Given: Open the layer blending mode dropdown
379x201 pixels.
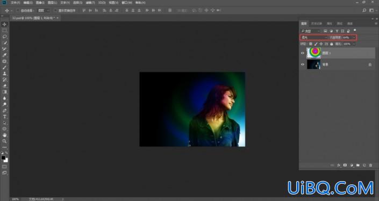Looking at the screenshot, I should point(314,38).
